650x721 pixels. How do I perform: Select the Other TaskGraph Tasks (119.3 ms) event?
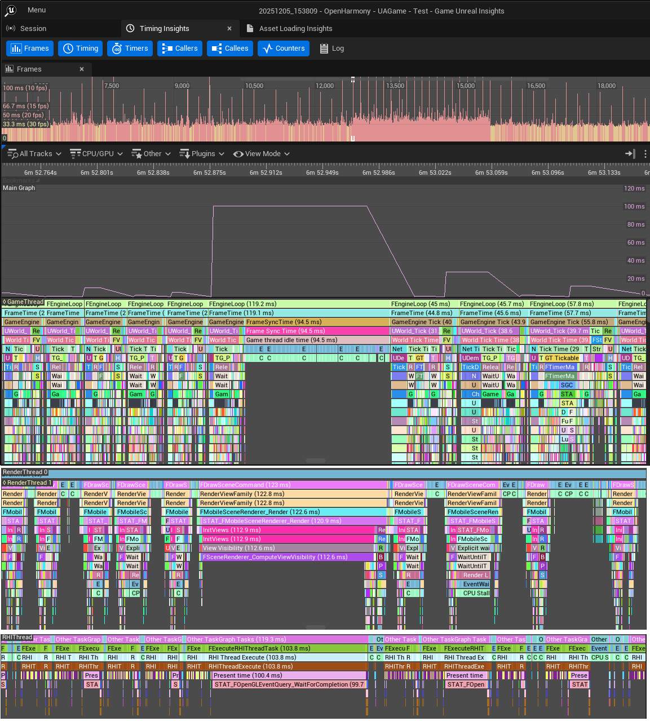click(x=277, y=640)
